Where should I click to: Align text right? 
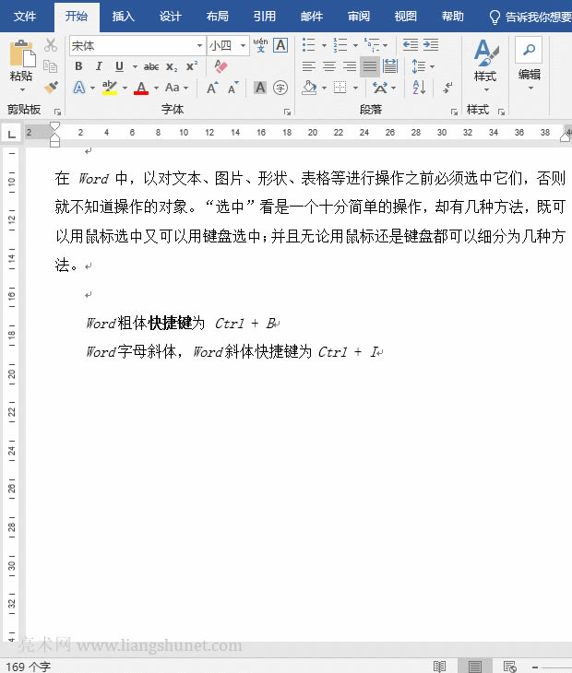point(349,66)
